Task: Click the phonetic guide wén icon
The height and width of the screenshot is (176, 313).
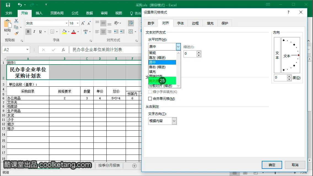Action: (x=85, y=32)
